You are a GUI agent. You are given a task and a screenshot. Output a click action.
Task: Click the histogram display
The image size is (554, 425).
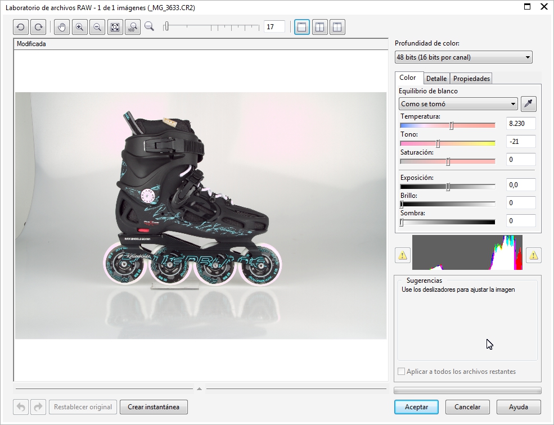467,252
